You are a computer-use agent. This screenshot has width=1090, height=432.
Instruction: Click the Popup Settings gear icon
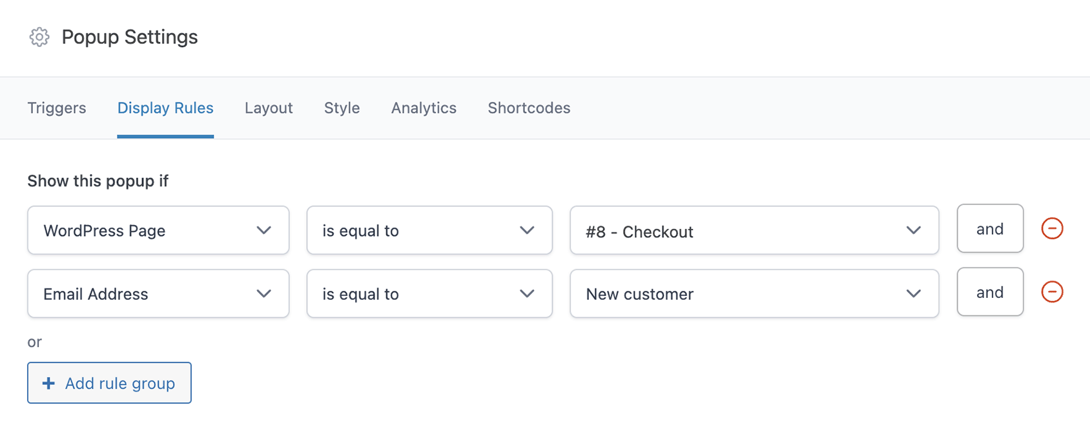click(39, 37)
